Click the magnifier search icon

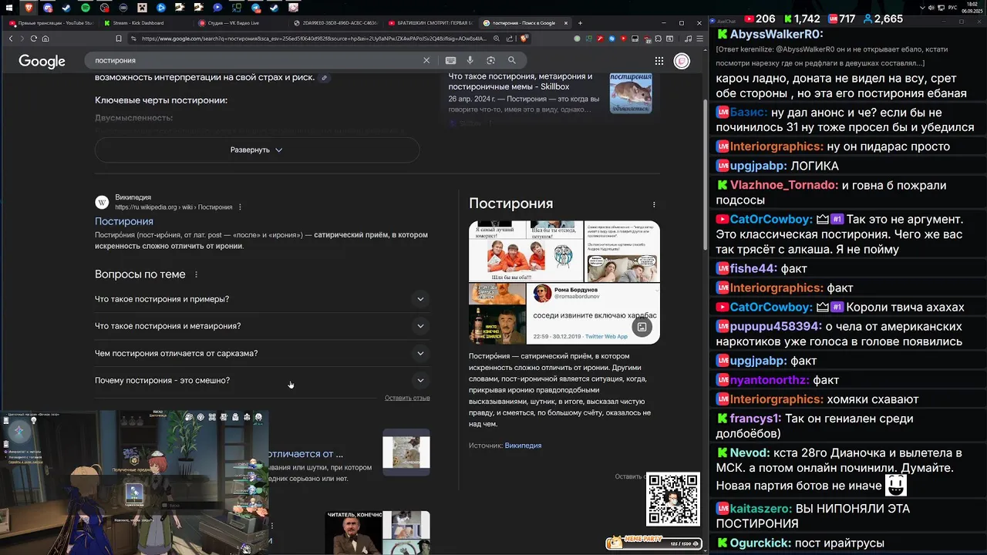(511, 60)
